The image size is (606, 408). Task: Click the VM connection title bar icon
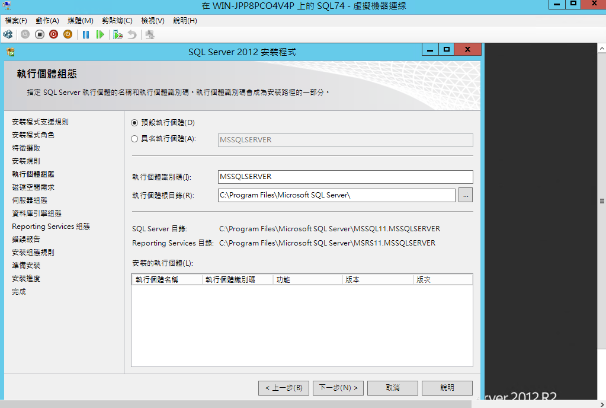pyautogui.click(x=7, y=5)
